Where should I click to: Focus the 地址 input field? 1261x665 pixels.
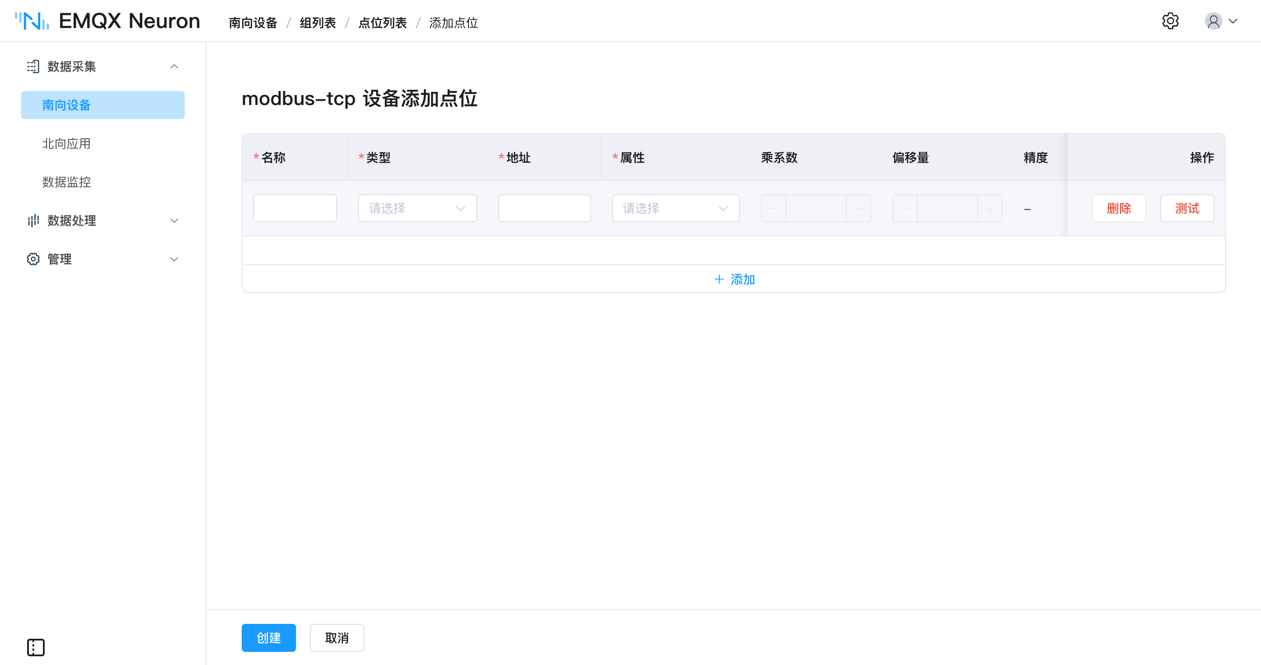544,208
